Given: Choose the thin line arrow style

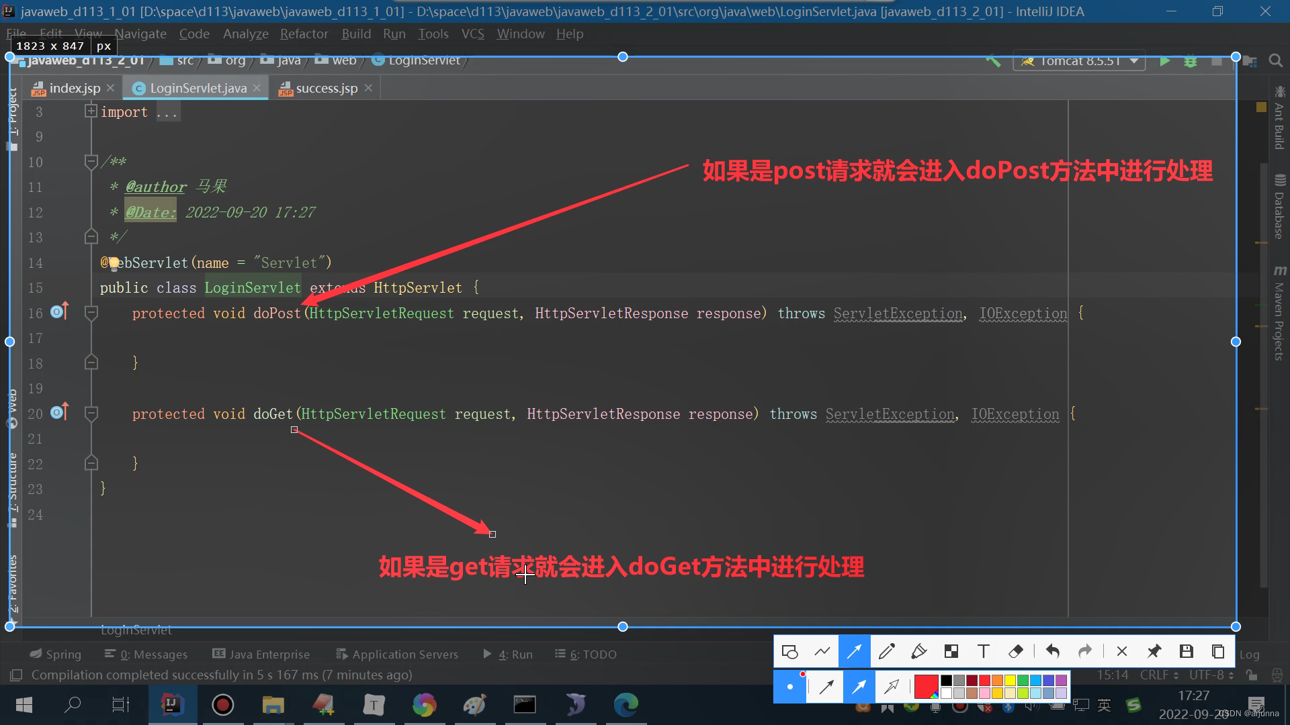Looking at the screenshot, I should tap(826, 686).
